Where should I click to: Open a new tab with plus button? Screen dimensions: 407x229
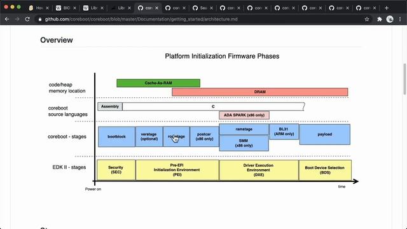click(x=387, y=8)
